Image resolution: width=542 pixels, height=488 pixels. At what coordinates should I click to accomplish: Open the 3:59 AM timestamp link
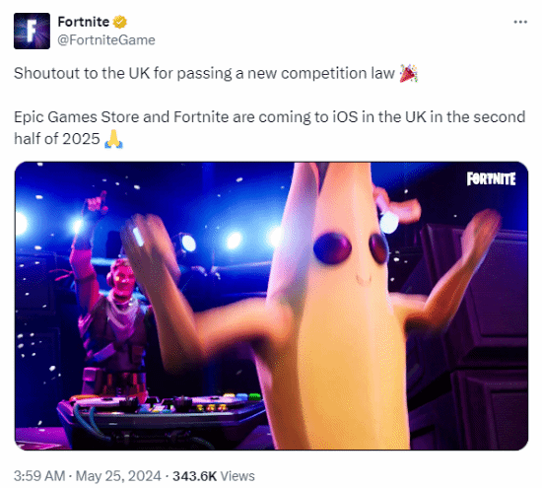click(x=39, y=476)
